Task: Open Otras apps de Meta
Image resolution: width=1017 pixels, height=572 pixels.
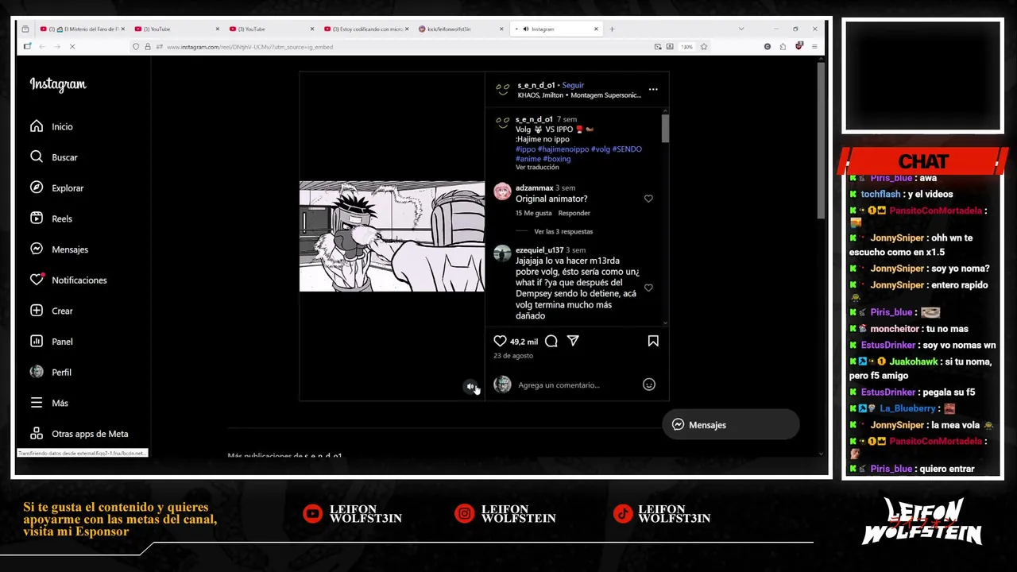Action: [x=79, y=434]
